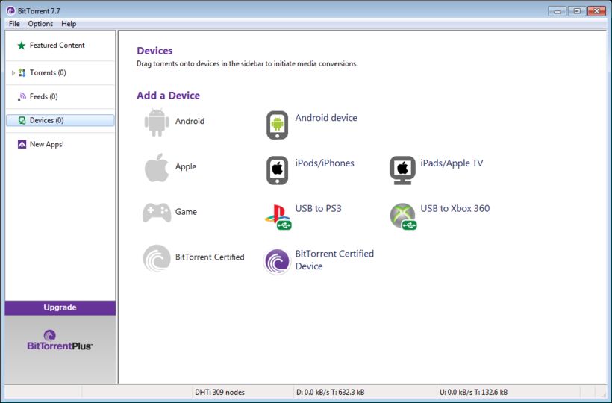Minimize the BitTorrent window
Viewport: 612px width, 403px height.
pos(557,11)
